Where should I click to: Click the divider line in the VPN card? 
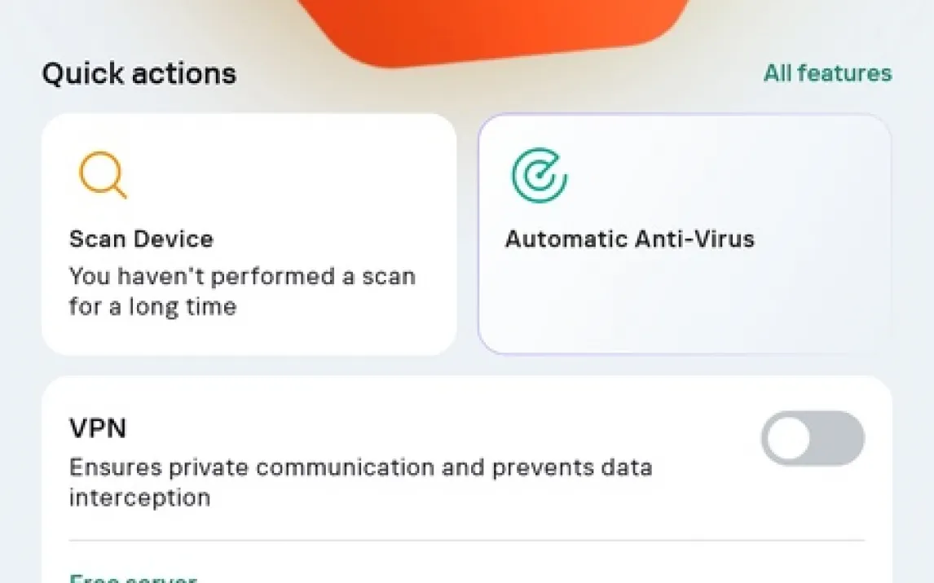coord(466,540)
